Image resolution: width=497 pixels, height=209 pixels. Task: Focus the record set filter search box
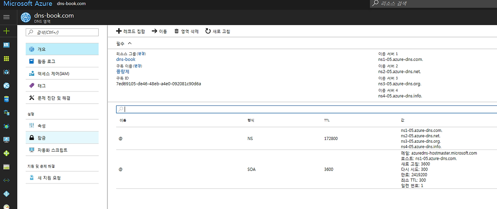pyautogui.click(x=306, y=109)
